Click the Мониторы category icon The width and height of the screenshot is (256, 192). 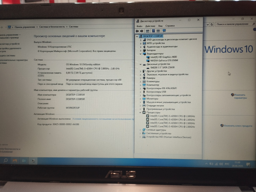tap(144, 99)
